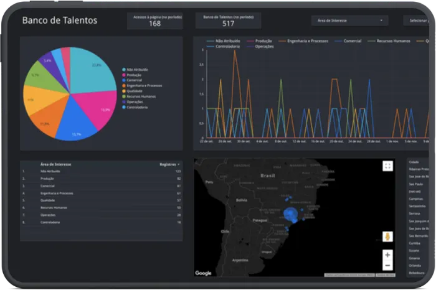Zoom out the map with minus button
Image resolution: width=436 pixels, height=290 pixels.
pyautogui.click(x=387, y=266)
